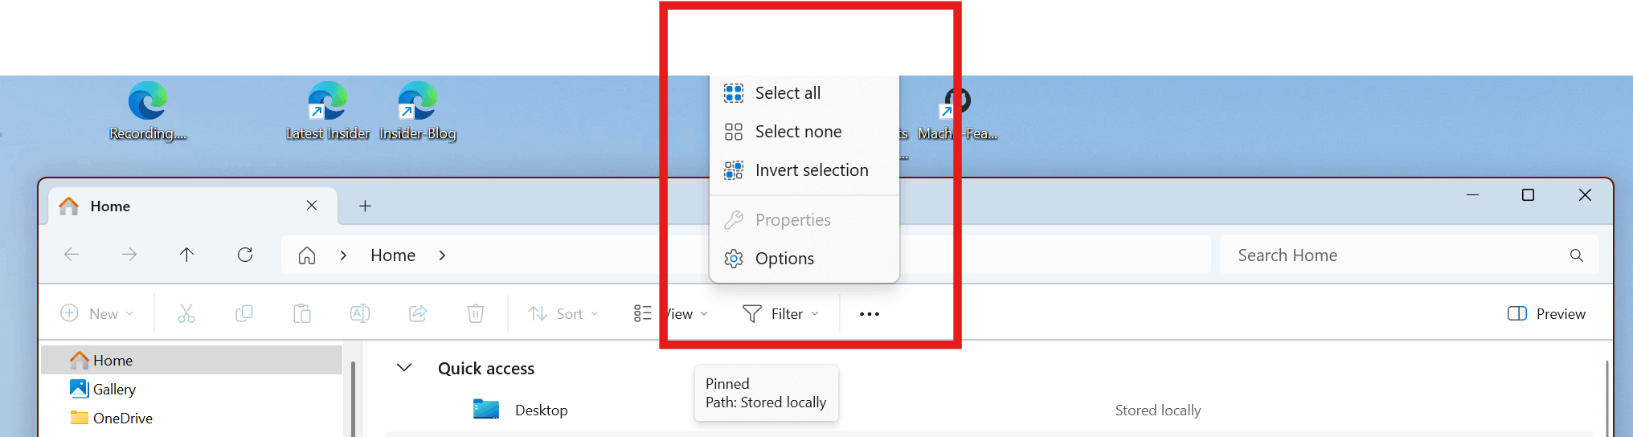Click the Copy icon in toolbar
Image resolution: width=1633 pixels, height=437 pixels.
click(x=244, y=313)
